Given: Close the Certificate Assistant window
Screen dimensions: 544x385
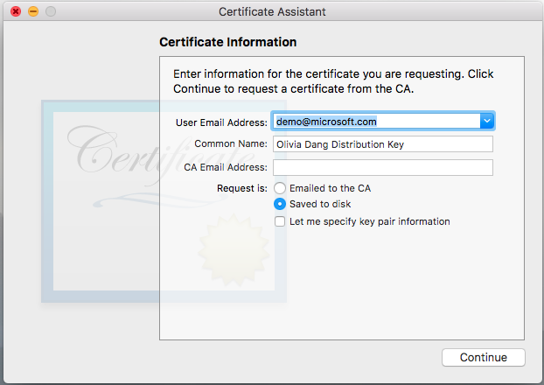Looking at the screenshot, I should 16,12.
